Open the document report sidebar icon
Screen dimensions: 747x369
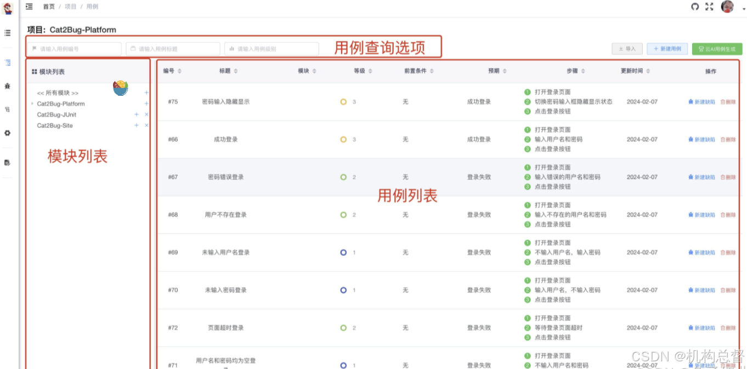[8, 163]
